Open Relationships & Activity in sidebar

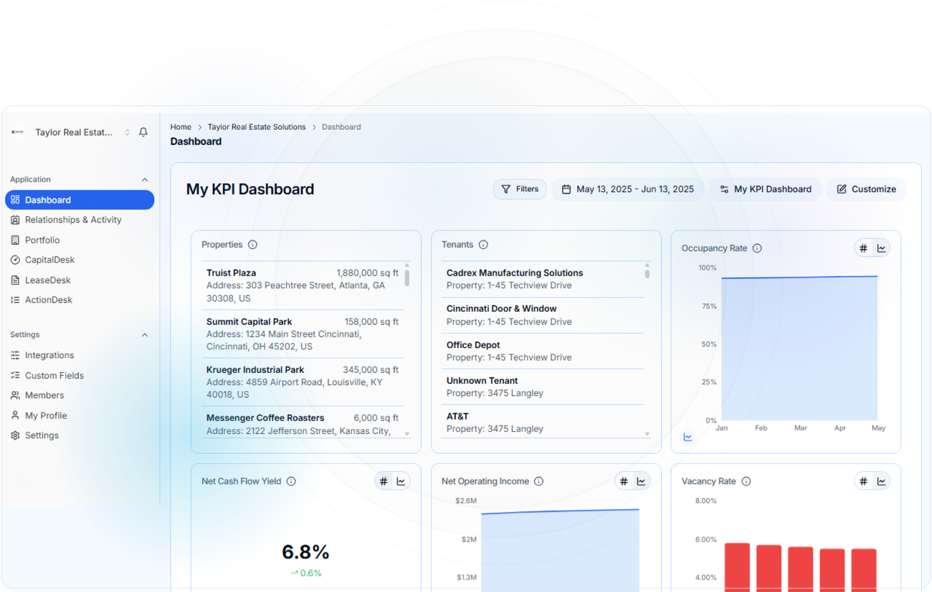tap(73, 220)
